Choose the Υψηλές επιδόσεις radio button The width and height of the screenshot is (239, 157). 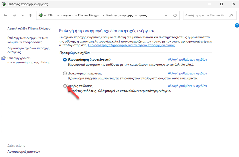pyautogui.click(x=65, y=86)
